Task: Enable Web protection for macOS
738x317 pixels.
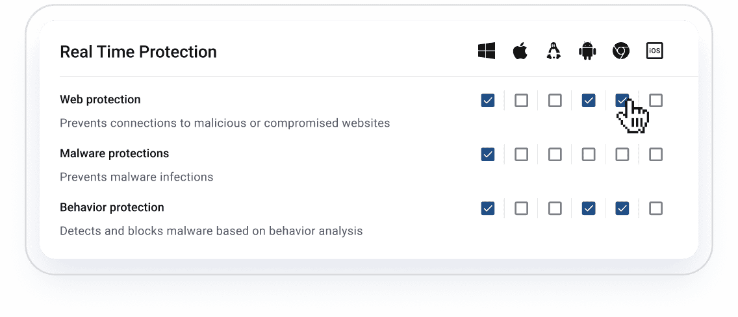Action: click(x=521, y=100)
